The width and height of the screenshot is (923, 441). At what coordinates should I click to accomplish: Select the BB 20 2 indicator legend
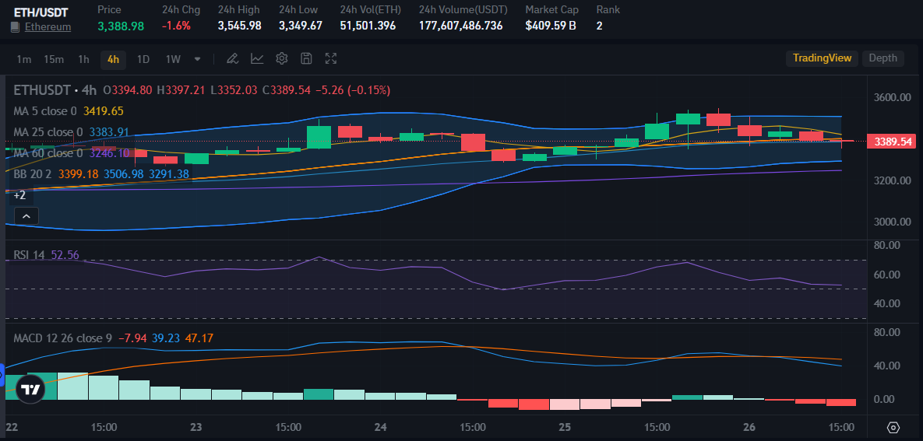[33, 175]
